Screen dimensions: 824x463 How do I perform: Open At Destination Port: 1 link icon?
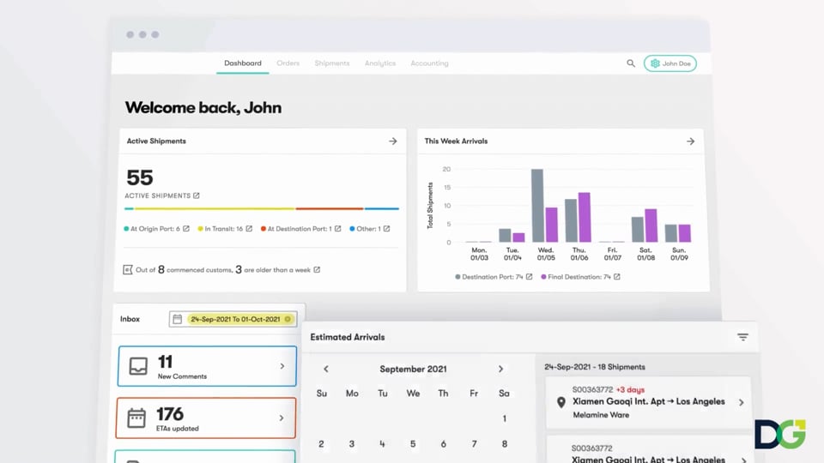click(x=338, y=228)
